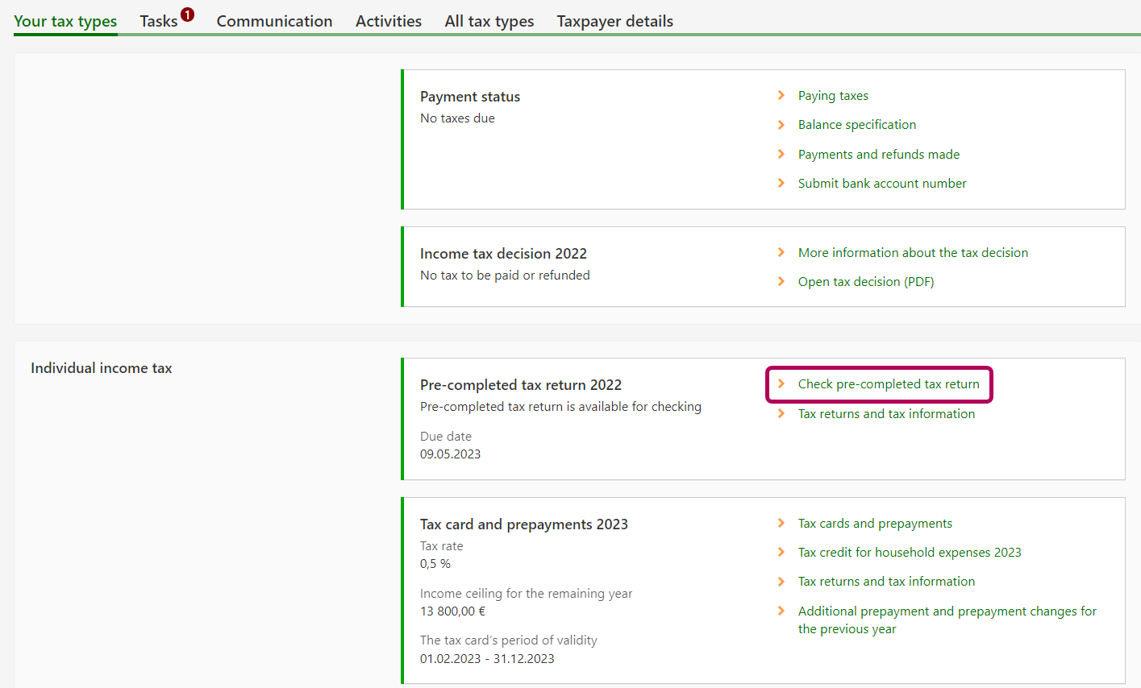The image size is (1141, 688).
Task: Click the arrow icon beside Paying taxes
Action: tap(781, 95)
